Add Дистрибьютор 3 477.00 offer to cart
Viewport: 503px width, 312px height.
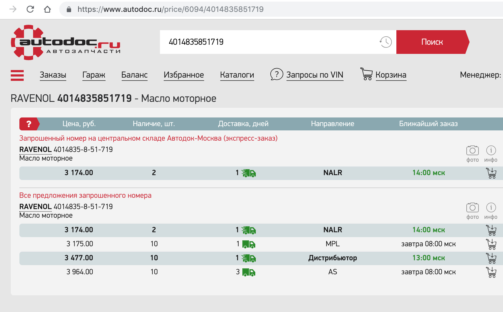coord(491,258)
